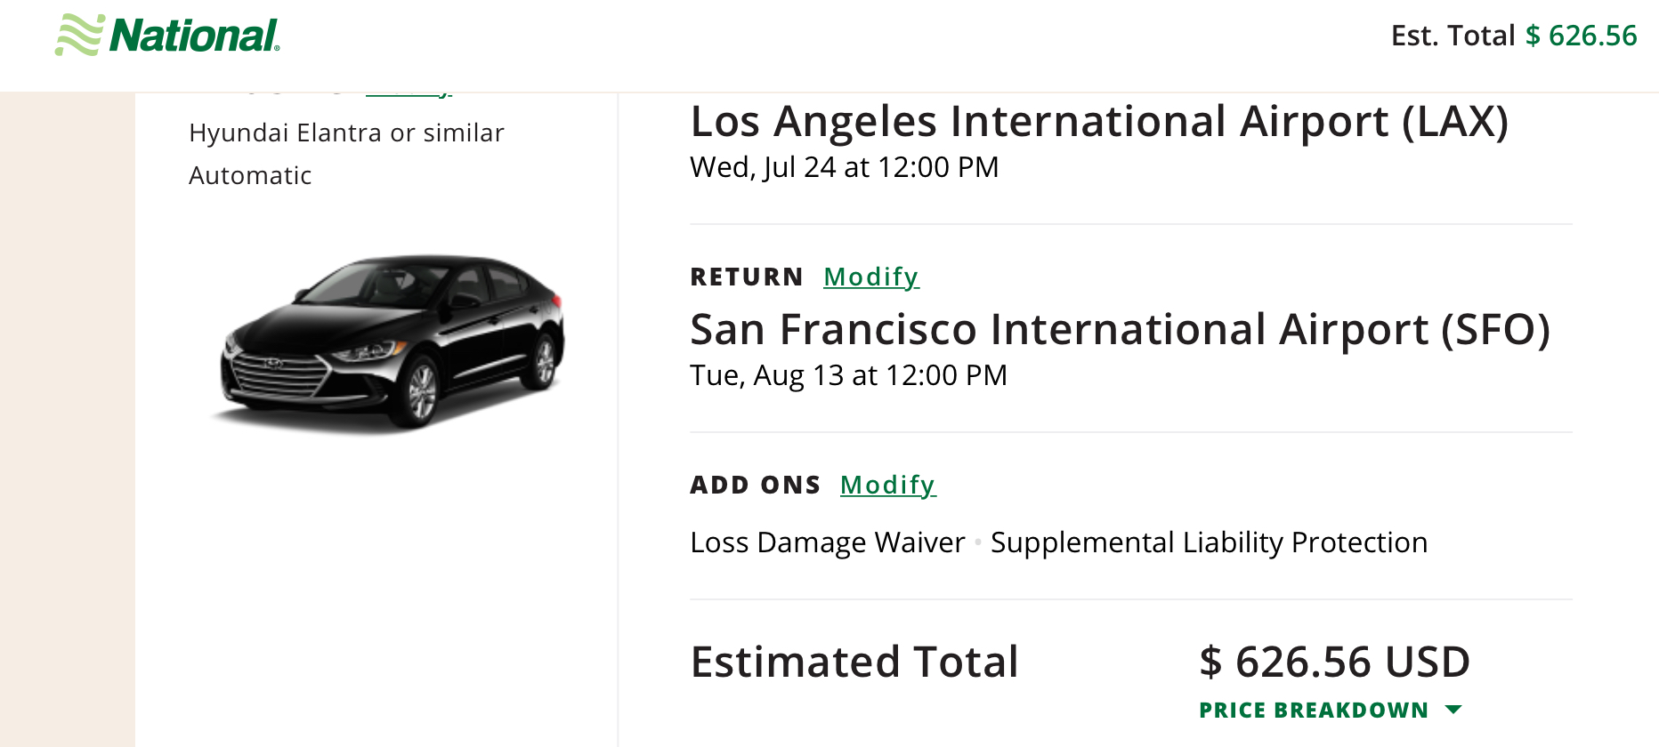Click the ADD ONS section heading
The height and width of the screenshot is (747, 1659).
point(755,485)
